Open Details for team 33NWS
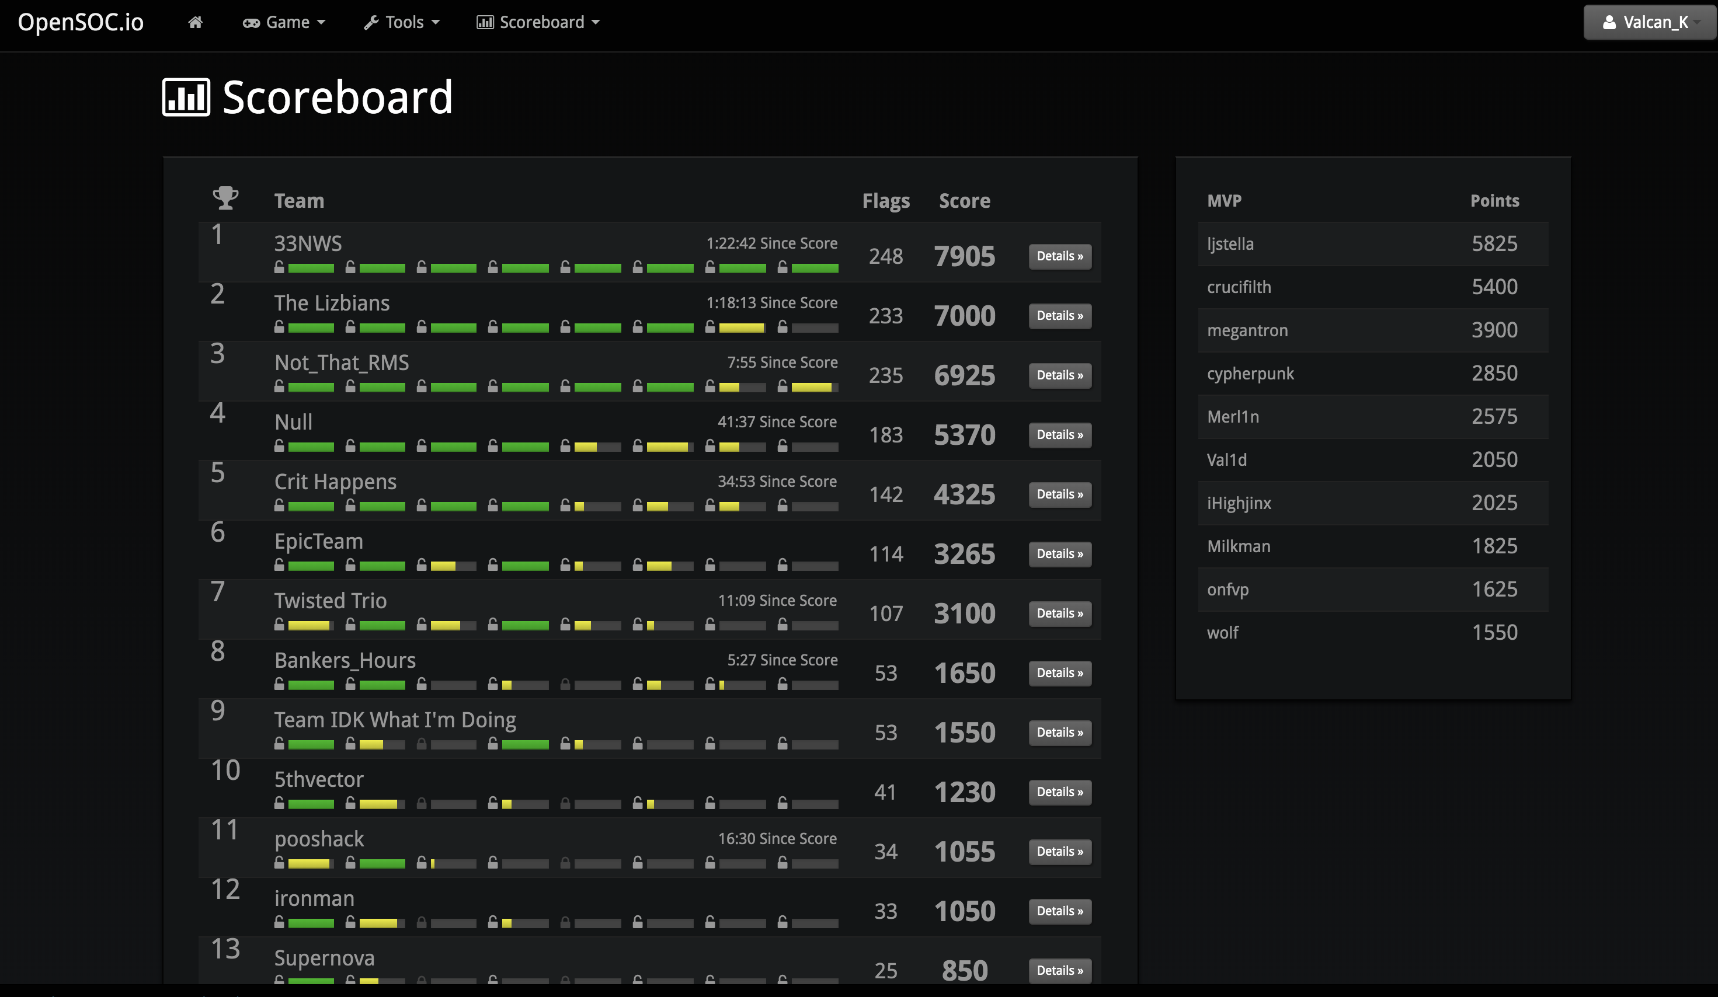Image resolution: width=1718 pixels, height=997 pixels. tap(1059, 257)
